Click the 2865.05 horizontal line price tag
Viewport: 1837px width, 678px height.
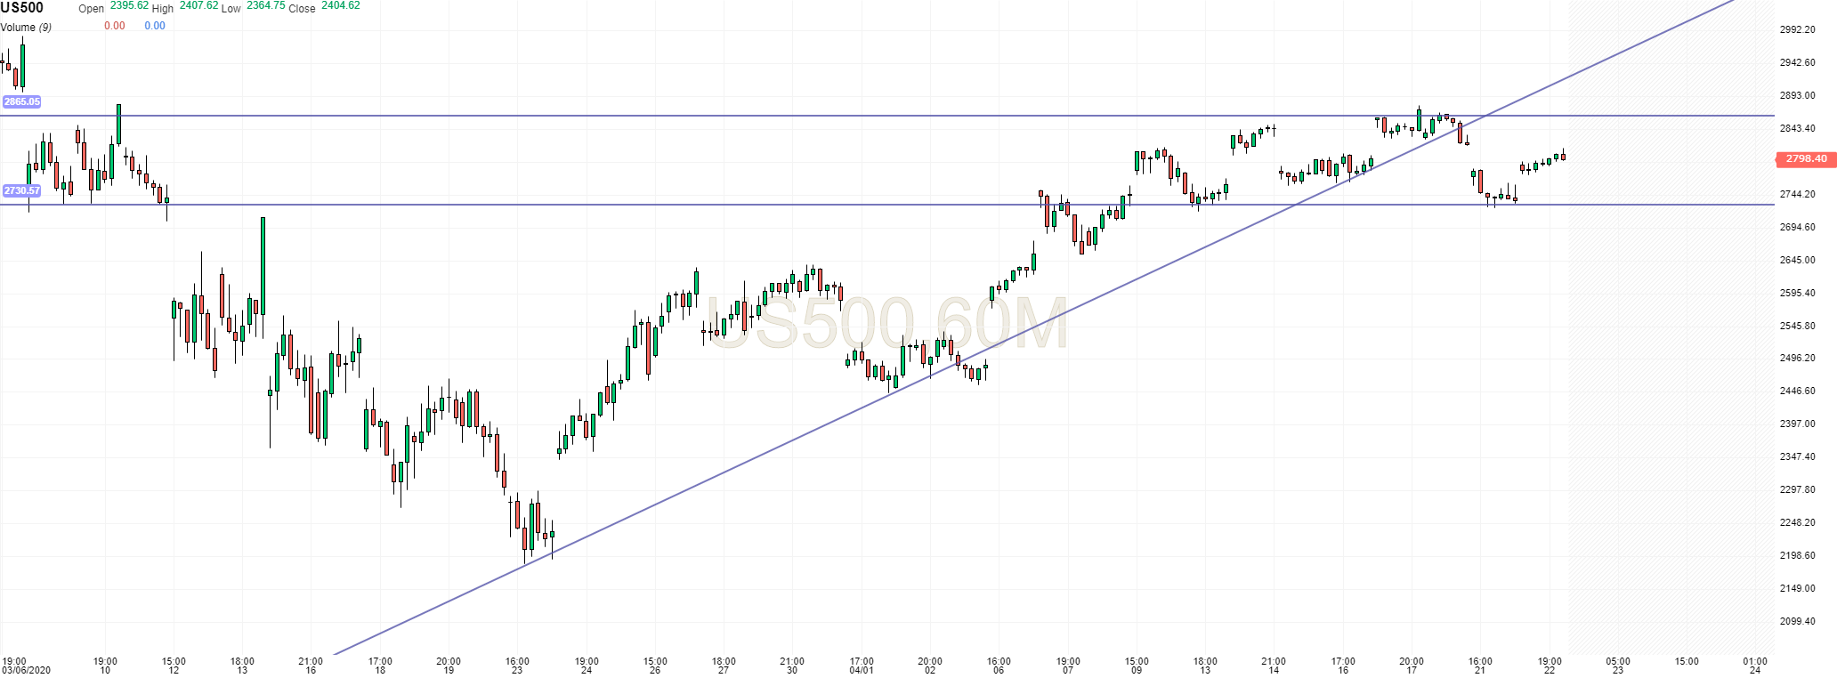[x=21, y=101]
